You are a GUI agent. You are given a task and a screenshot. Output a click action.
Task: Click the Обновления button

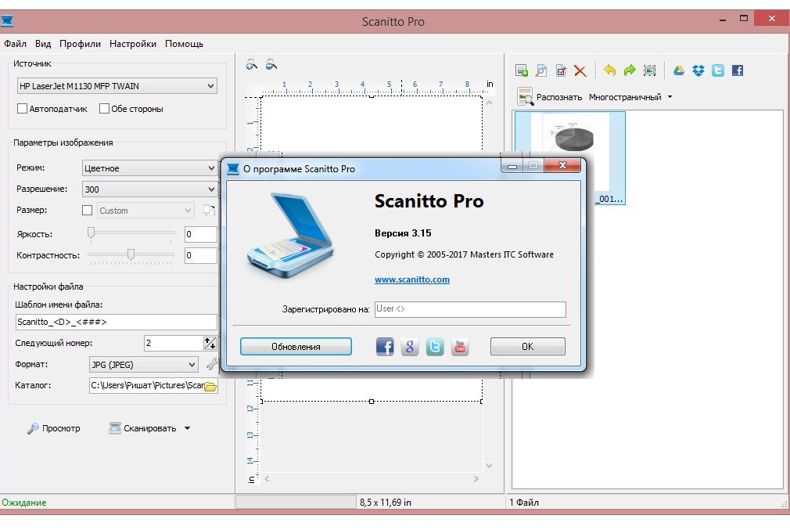coord(296,347)
